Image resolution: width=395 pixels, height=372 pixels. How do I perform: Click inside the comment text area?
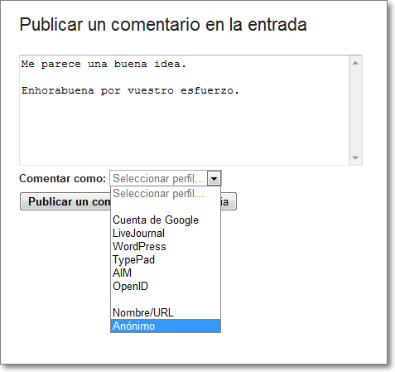point(184,110)
